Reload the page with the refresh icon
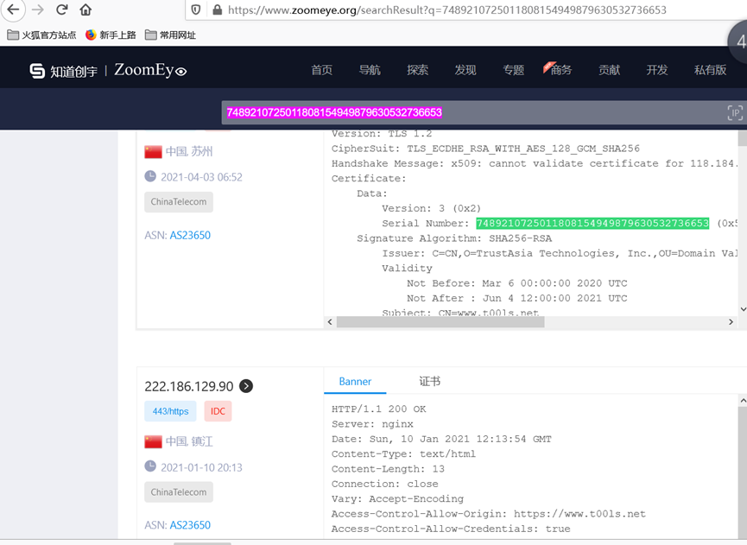 61,10
